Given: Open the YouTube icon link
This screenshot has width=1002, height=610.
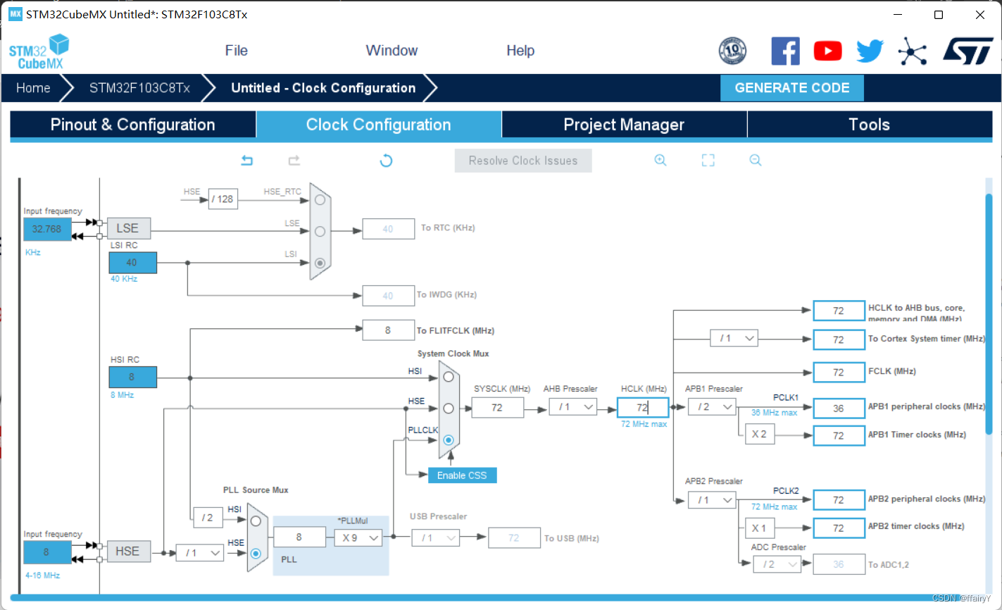Looking at the screenshot, I should (x=827, y=51).
